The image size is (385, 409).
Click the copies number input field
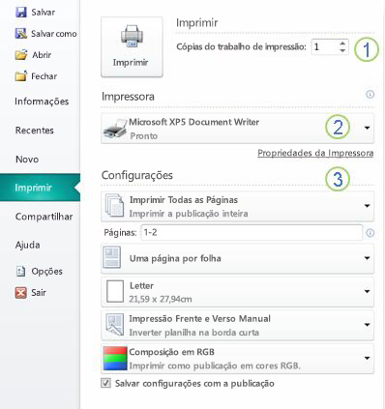[325, 47]
